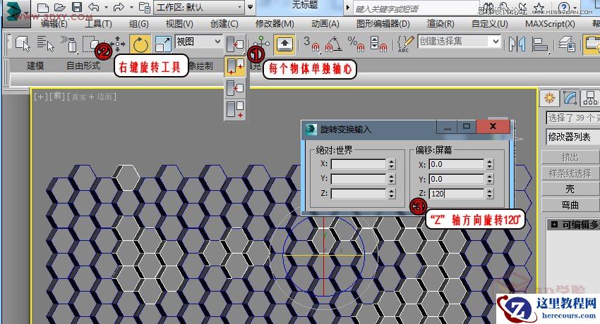
Task: Adjust the offset X spinner arrows
Action: coord(490,165)
